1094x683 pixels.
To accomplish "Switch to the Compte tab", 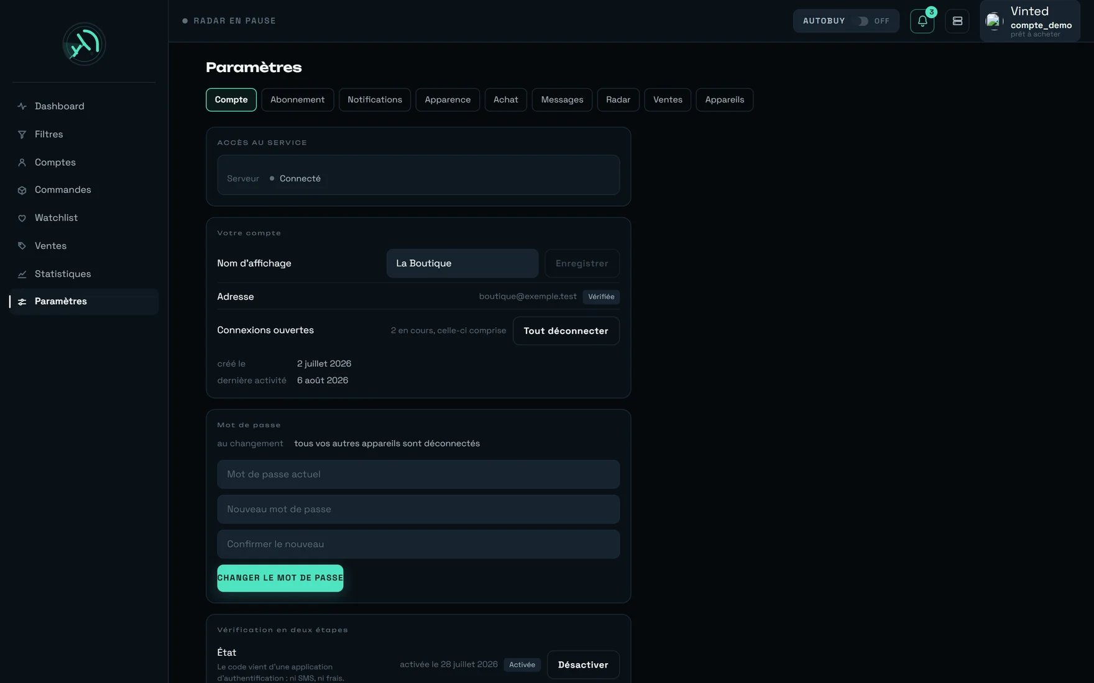I will pos(231,100).
